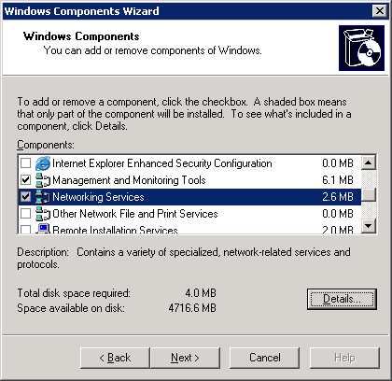
Task: Check Other Network File and Print Services box
Action: (x=25, y=213)
